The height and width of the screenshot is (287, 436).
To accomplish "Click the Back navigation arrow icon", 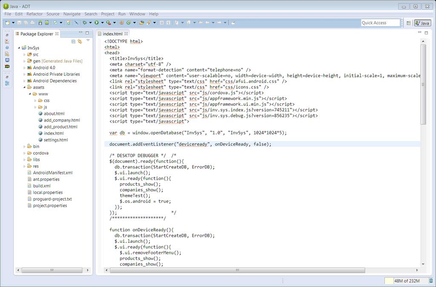I will [207, 23].
